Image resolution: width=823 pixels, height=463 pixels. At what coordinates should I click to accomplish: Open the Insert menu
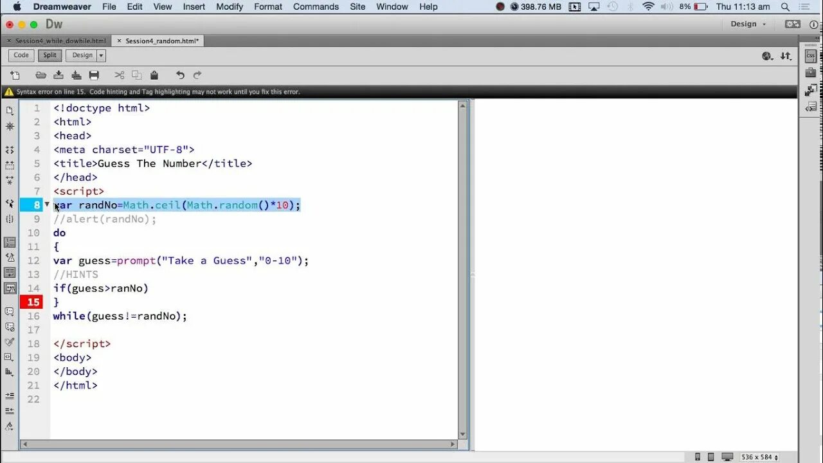(194, 6)
